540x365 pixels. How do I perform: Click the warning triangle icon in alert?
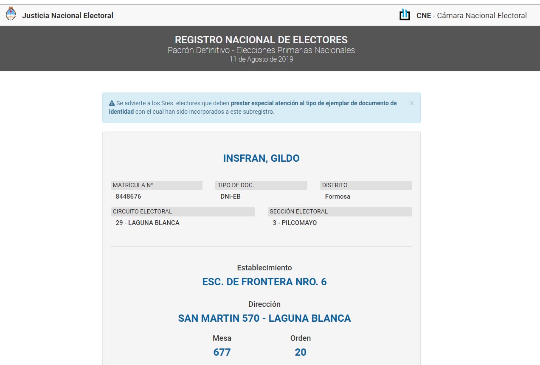112,103
